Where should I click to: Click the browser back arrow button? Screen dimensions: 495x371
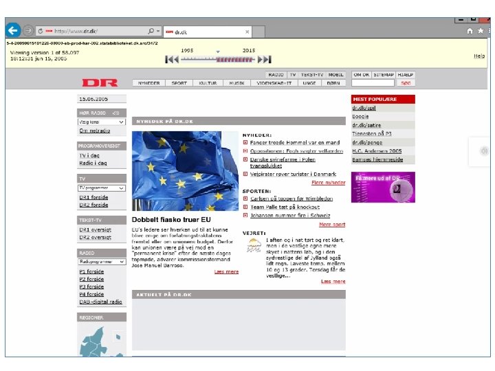pyautogui.click(x=12, y=31)
